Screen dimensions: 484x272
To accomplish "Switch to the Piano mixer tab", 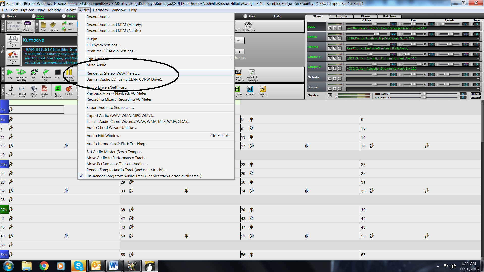I will click(x=365, y=16).
